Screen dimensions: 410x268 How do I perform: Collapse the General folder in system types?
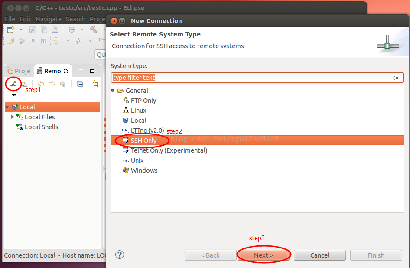click(113, 91)
